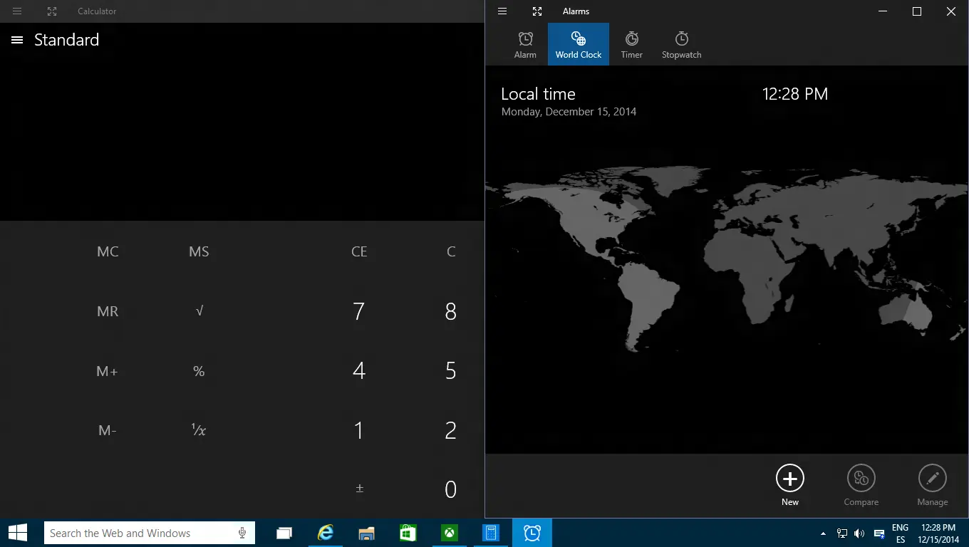The height and width of the screenshot is (547, 969).
Task: Click the speaker icon in the system tray
Action: [859, 532]
